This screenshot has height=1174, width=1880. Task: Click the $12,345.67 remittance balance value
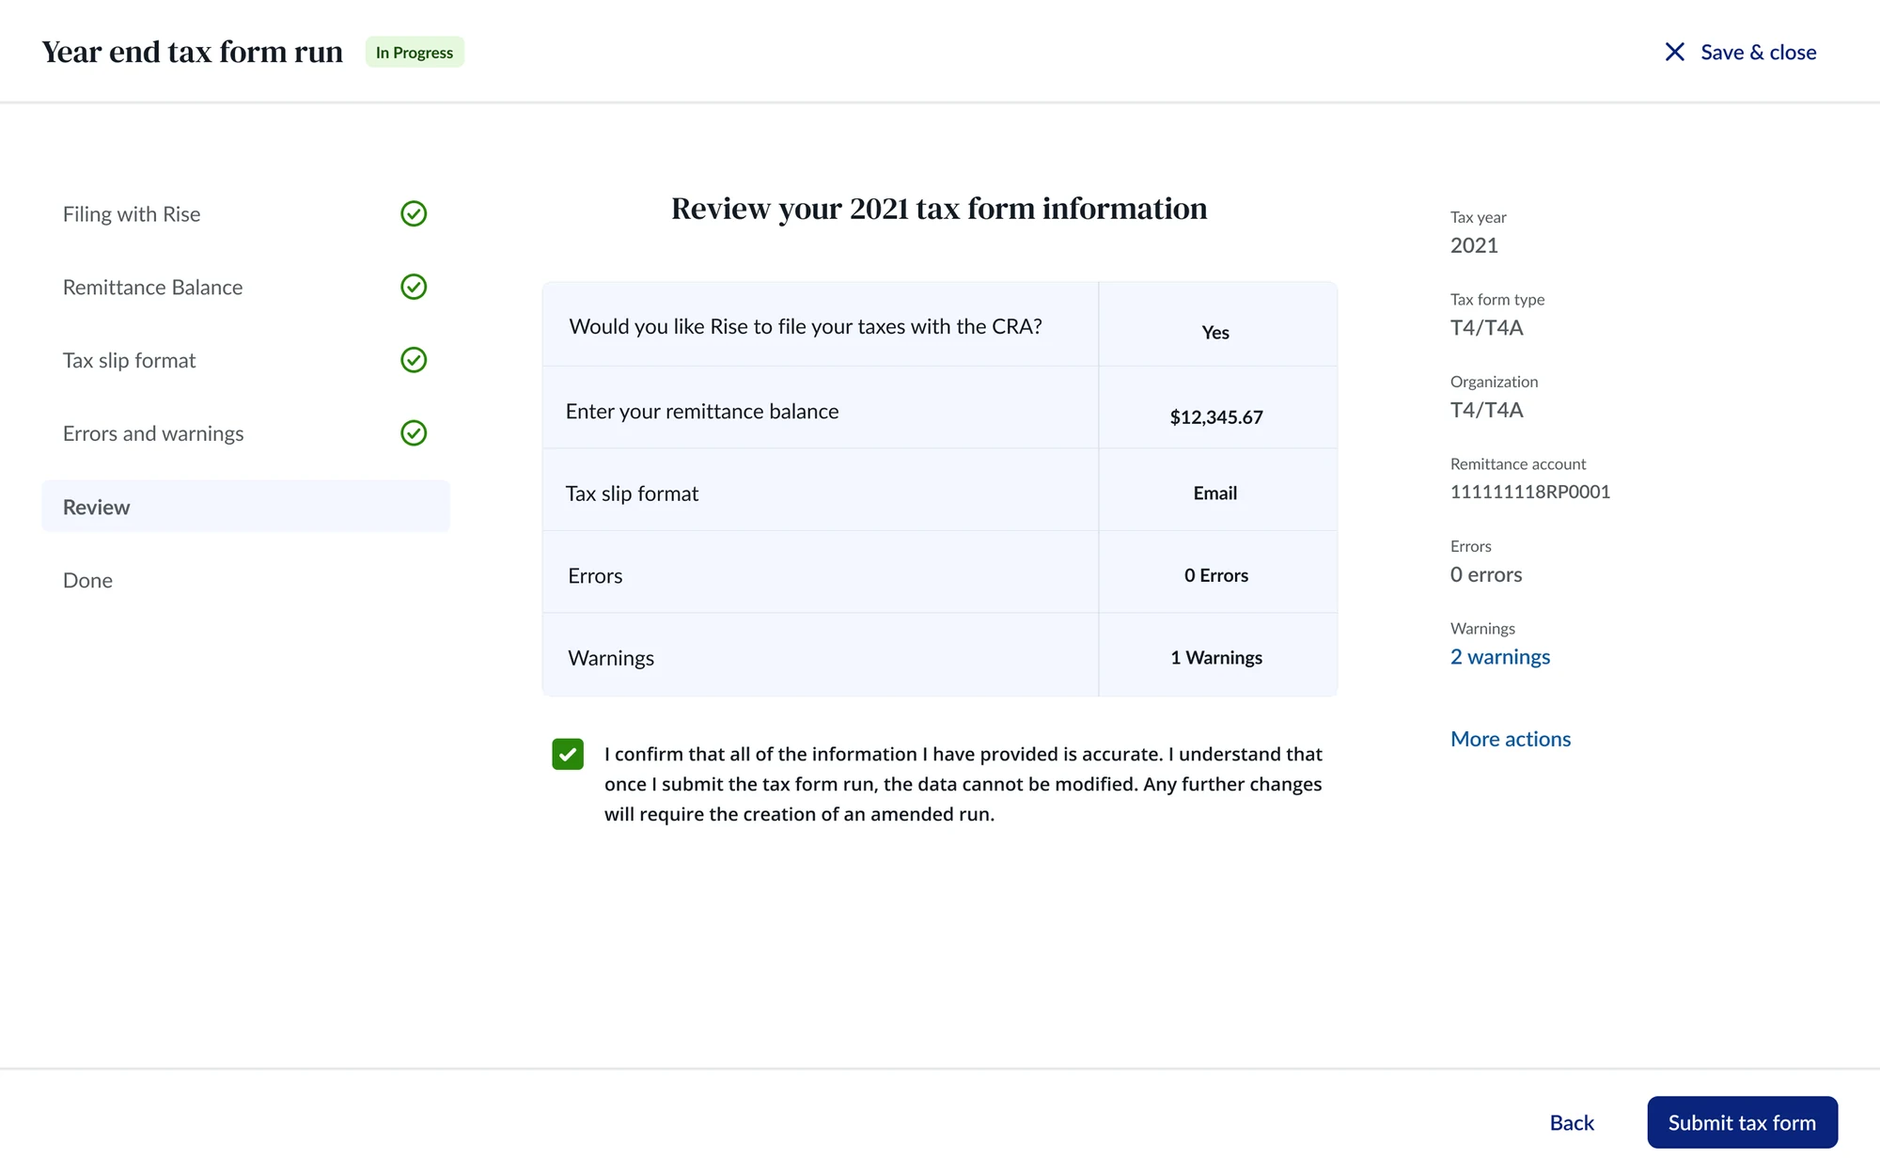coord(1216,417)
